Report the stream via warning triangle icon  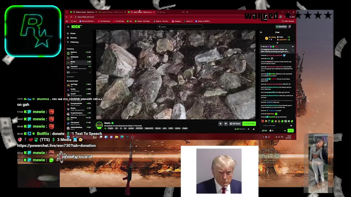point(254,129)
